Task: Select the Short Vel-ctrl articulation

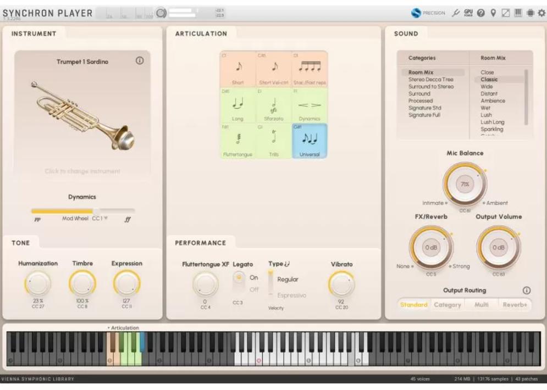Action: coord(274,69)
